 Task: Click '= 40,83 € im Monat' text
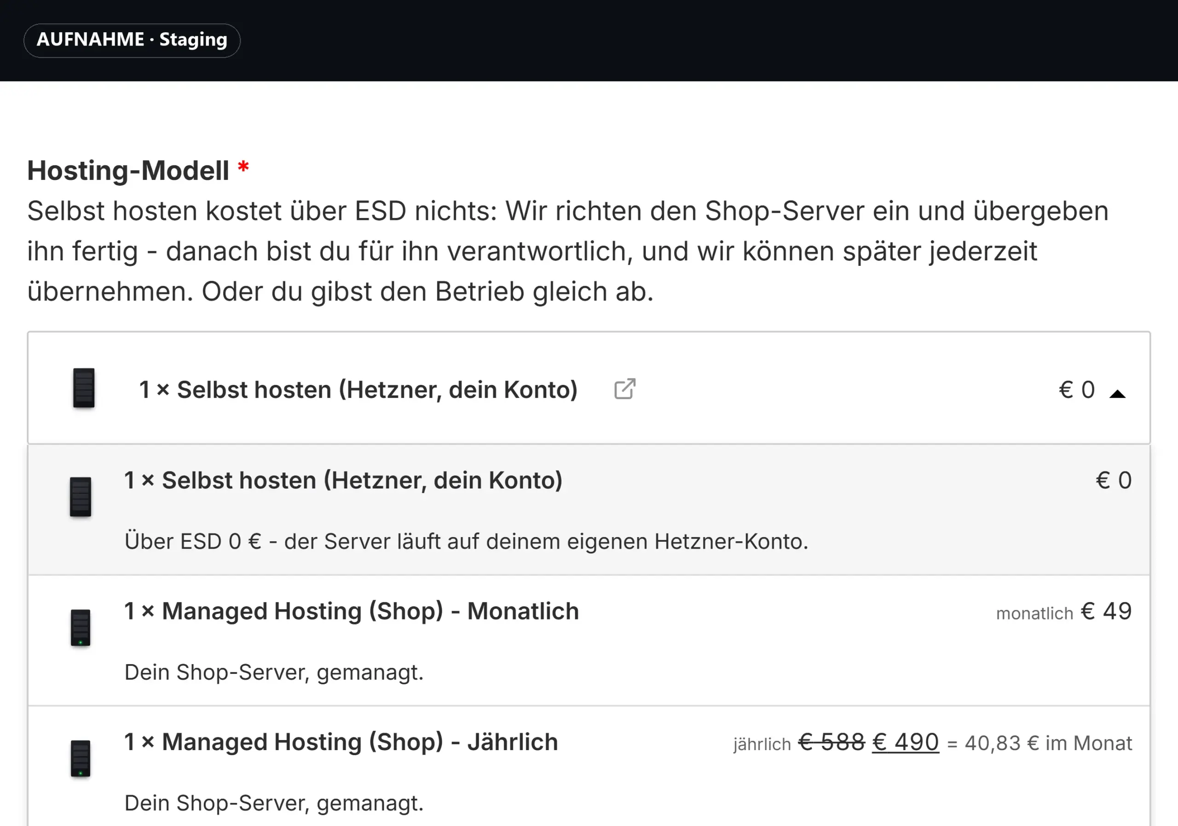point(1039,743)
